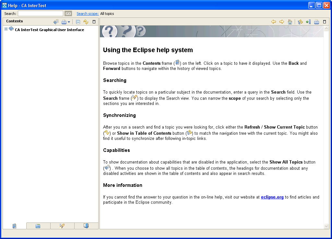Open the Bookmarks tab

86,226
